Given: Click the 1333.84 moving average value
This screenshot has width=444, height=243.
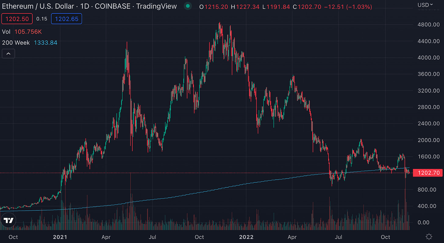Looking at the screenshot, I should click(x=45, y=43).
